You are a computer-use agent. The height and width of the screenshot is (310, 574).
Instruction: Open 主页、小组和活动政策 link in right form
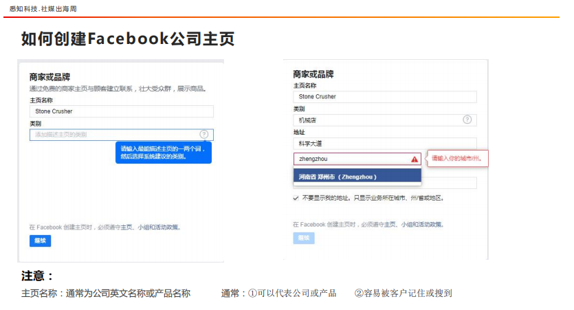[413, 224]
